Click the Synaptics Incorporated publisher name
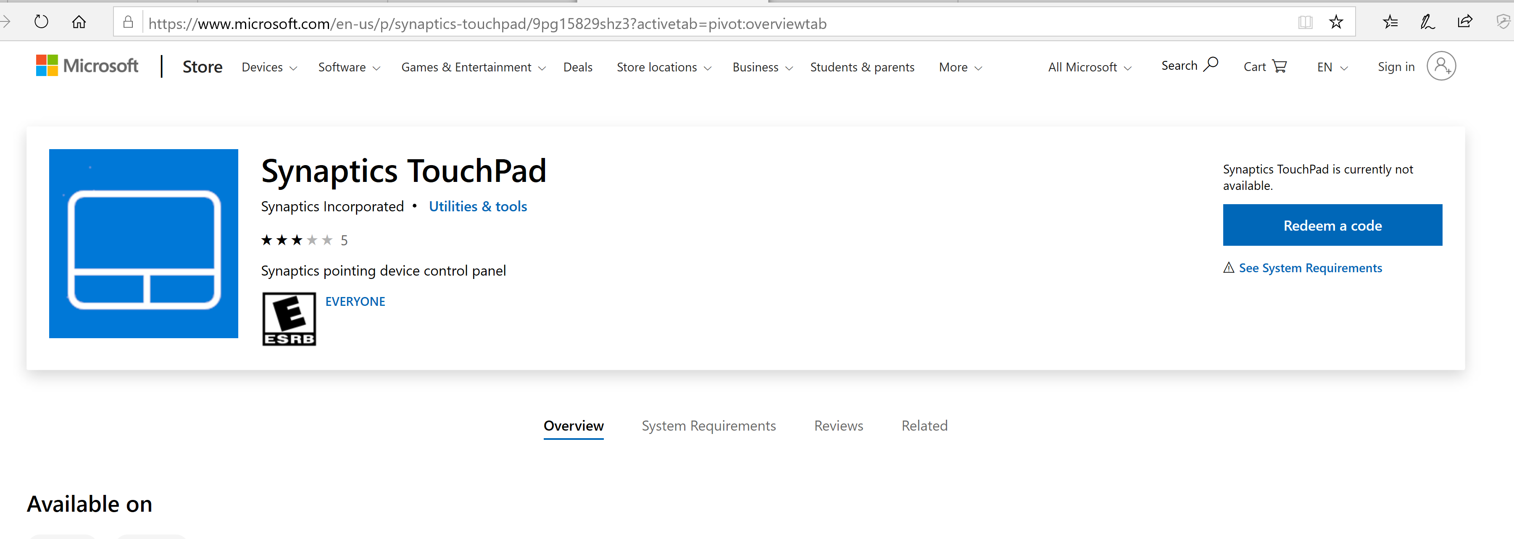This screenshot has height=539, width=1514. click(x=332, y=206)
